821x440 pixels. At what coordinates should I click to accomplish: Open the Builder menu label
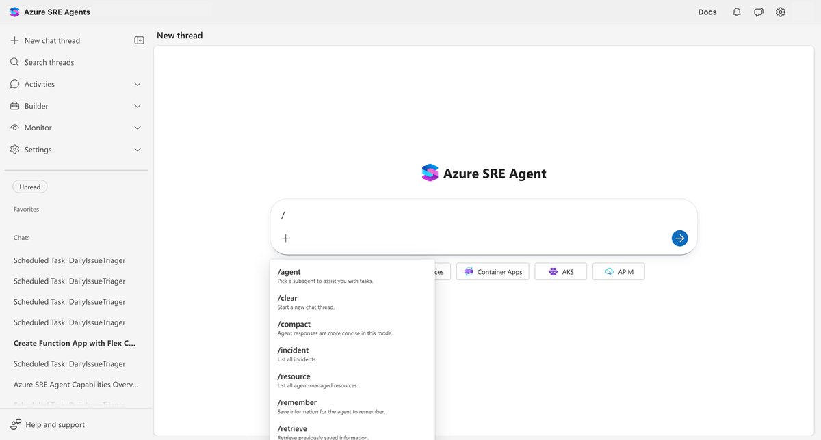click(x=36, y=106)
